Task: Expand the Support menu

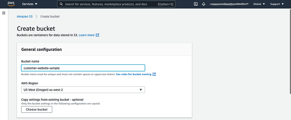Action: tap(277, 4)
